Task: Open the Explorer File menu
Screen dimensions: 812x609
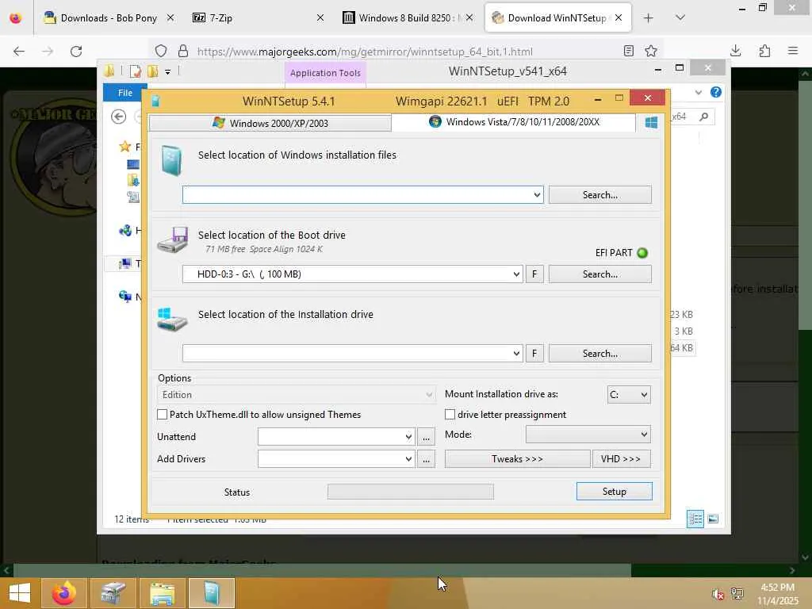Action: [124, 93]
